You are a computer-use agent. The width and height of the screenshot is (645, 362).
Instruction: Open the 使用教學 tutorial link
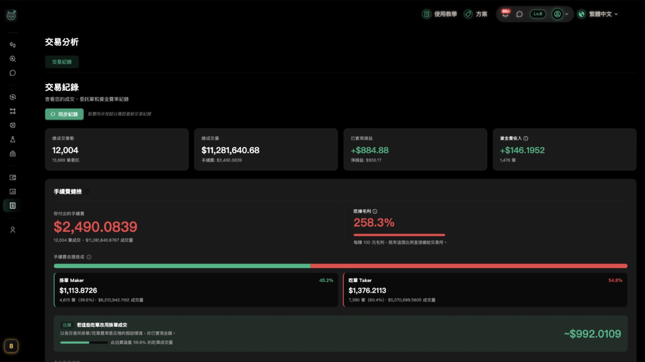click(440, 14)
